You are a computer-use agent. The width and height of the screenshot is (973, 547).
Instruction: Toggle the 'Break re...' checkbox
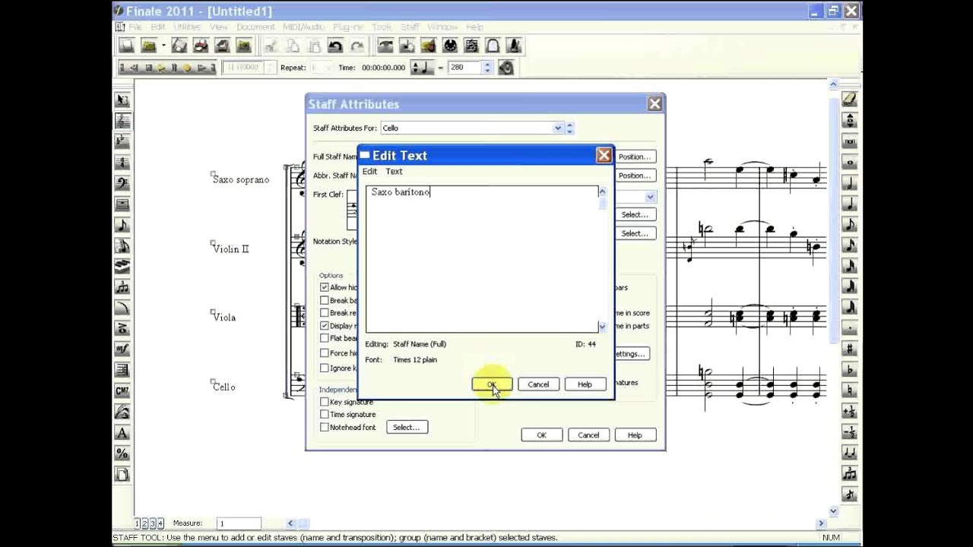325,312
